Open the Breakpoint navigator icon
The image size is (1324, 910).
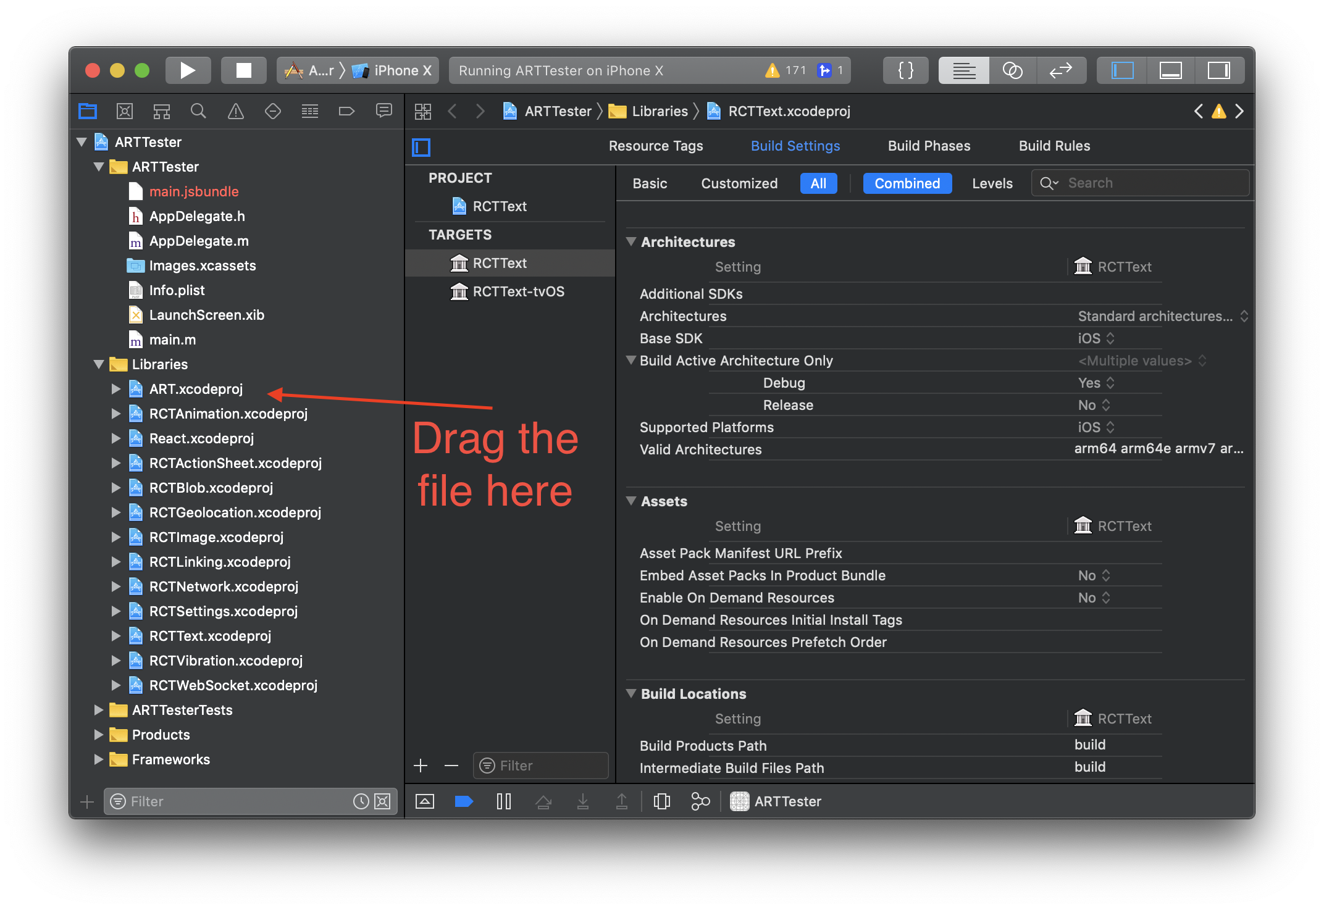click(x=346, y=111)
